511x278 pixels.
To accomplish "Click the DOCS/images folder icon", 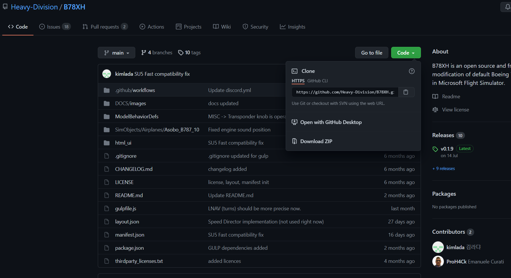I will pos(107,103).
